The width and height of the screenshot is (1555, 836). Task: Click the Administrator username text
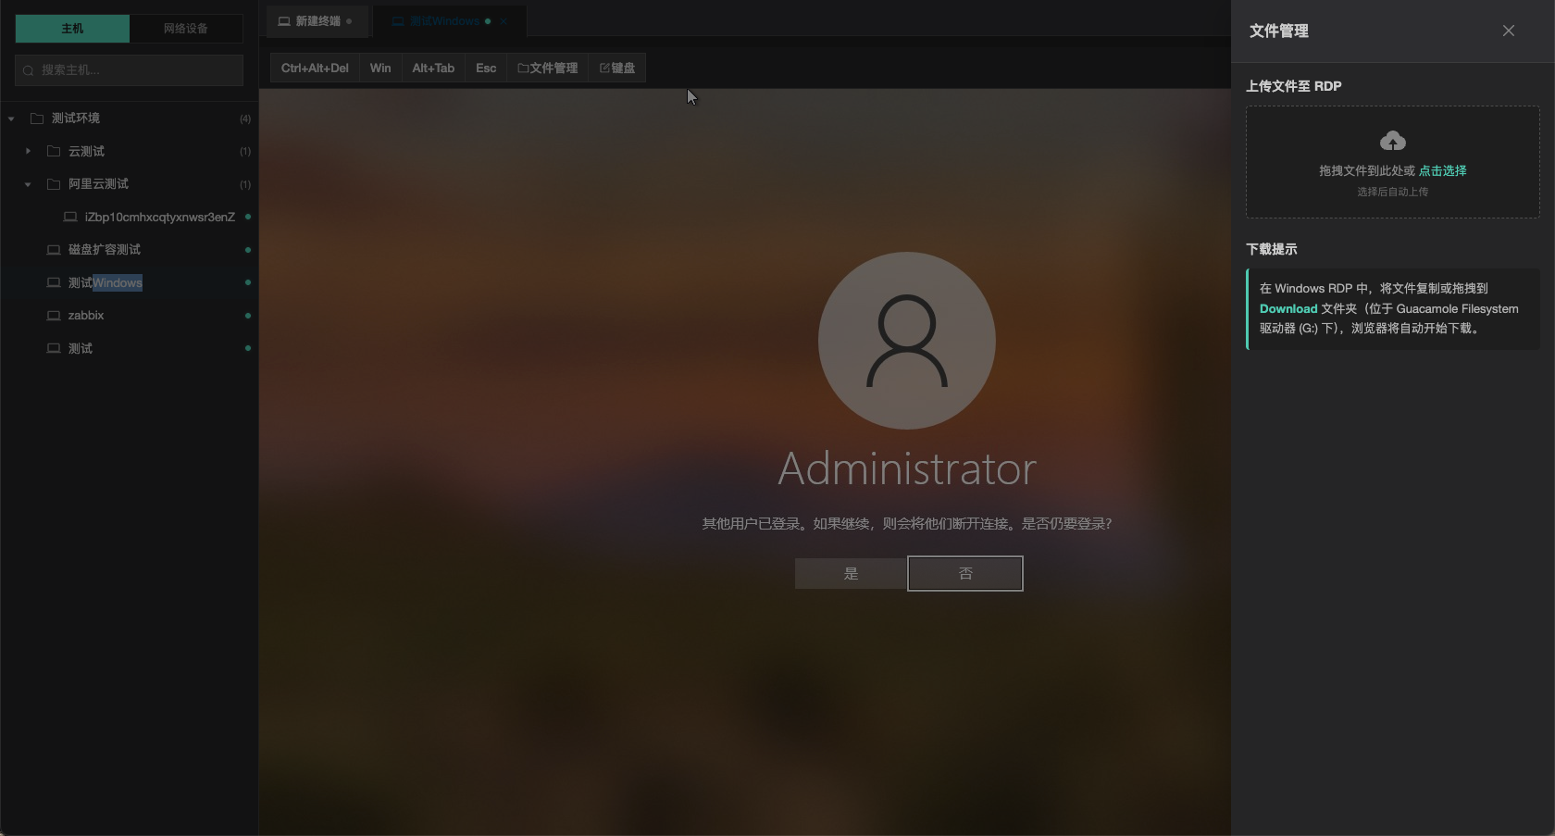tap(907, 468)
